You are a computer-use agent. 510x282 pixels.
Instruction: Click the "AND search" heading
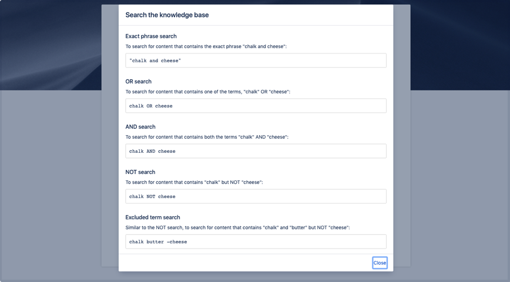pyautogui.click(x=140, y=127)
